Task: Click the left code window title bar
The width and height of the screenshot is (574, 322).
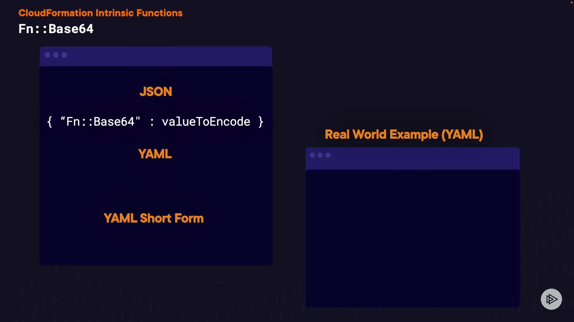Action: tap(167, 56)
